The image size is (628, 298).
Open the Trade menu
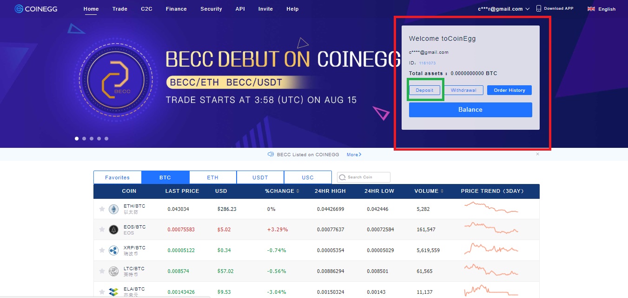[120, 9]
